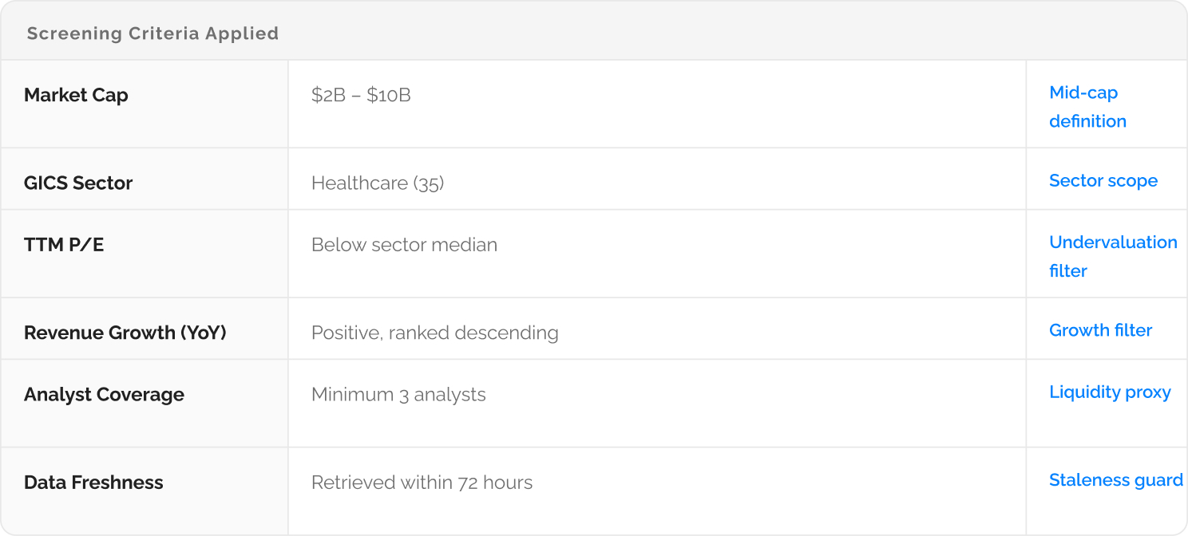This screenshot has height=536, width=1188.
Task: Click the Screening Criteria Applied header
Action: coord(152,33)
